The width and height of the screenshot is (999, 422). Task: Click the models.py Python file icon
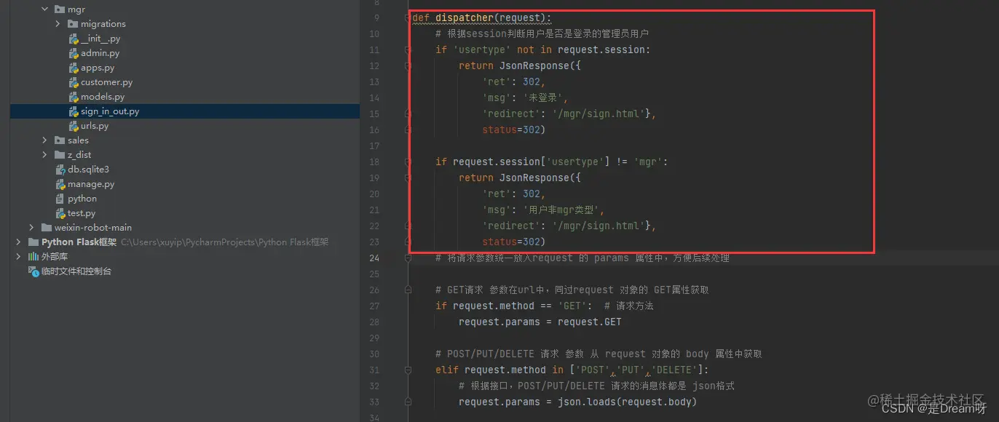[x=74, y=97]
